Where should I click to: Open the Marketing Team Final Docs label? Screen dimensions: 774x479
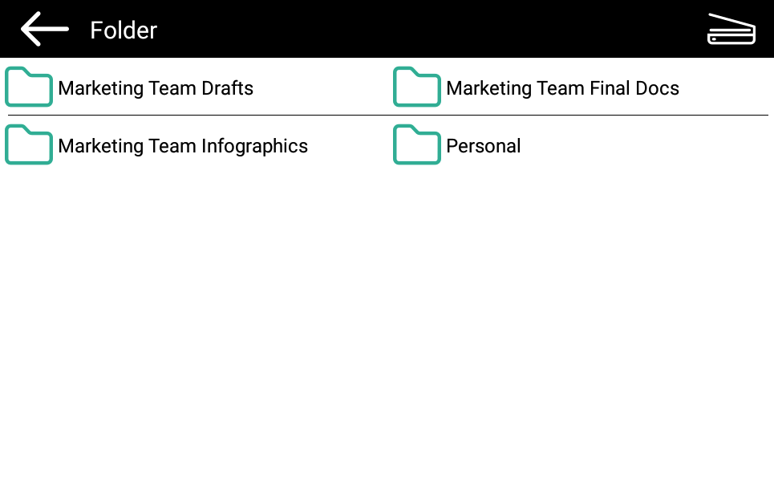tap(562, 88)
